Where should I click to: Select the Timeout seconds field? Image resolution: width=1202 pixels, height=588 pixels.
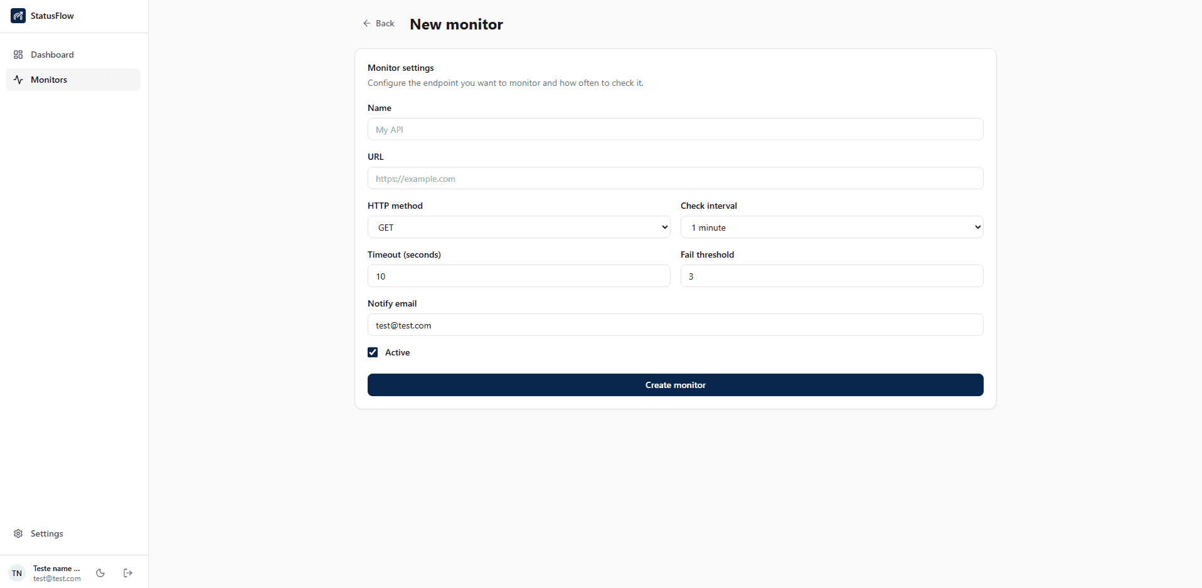pyautogui.click(x=519, y=276)
